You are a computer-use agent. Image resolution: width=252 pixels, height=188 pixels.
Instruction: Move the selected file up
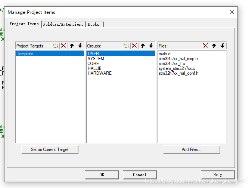pos(214,46)
